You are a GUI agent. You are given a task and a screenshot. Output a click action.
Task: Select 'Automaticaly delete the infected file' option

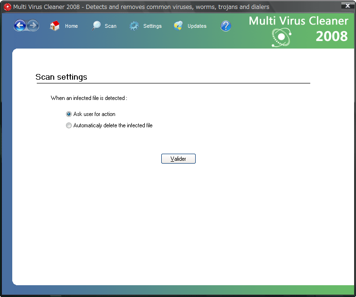coord(68,125)
